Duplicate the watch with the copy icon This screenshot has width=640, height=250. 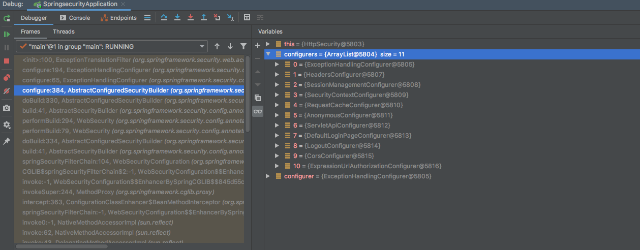258,98
